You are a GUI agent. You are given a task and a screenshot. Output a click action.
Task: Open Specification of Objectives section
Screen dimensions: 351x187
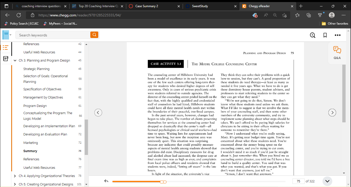point(42,89)
